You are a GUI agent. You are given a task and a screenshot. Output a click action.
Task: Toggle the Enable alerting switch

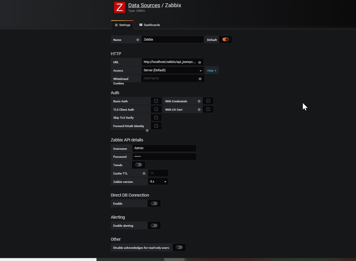point(154,226)
